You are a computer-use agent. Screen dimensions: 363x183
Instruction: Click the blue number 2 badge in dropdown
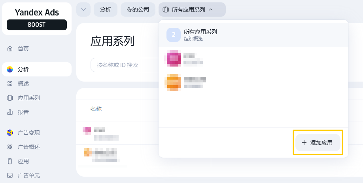tap(174, 35)
